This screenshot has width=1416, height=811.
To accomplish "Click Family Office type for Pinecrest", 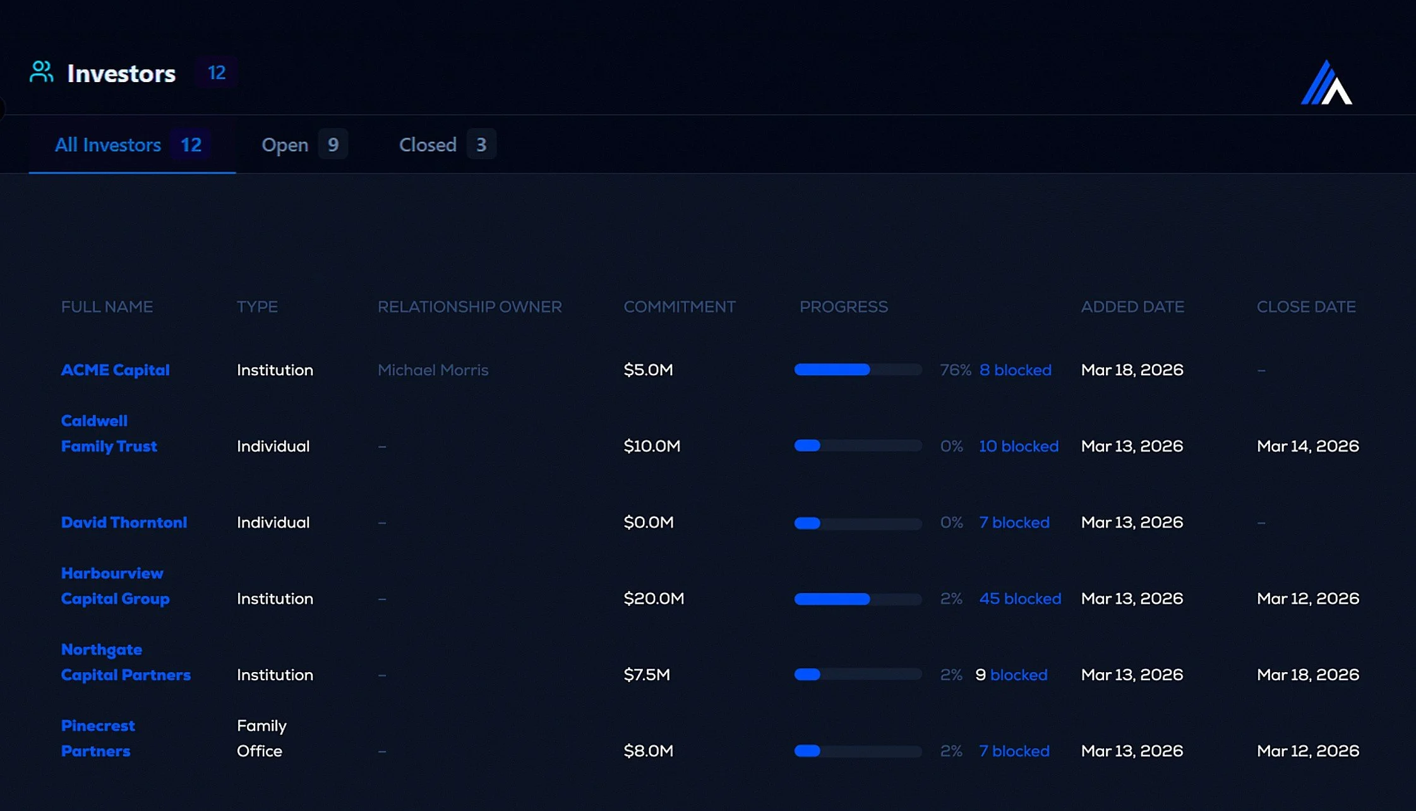I will 261,738.
